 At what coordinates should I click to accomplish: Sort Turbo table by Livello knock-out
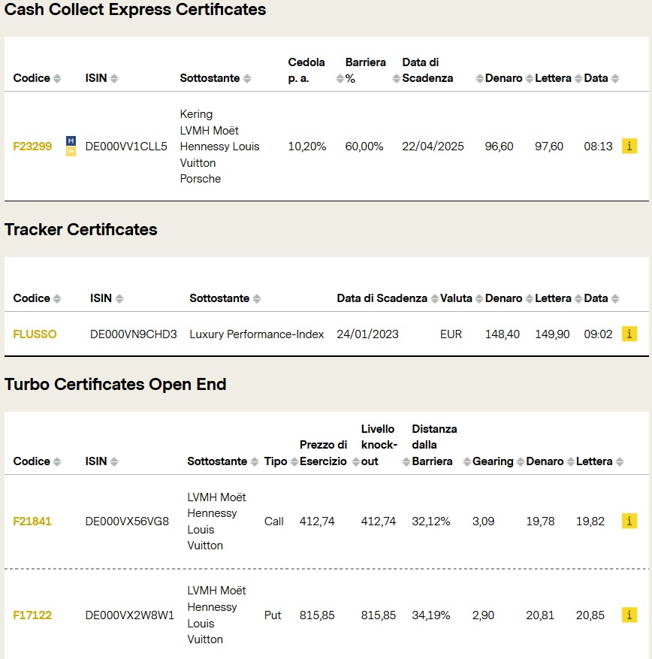[x=406, y=462]
